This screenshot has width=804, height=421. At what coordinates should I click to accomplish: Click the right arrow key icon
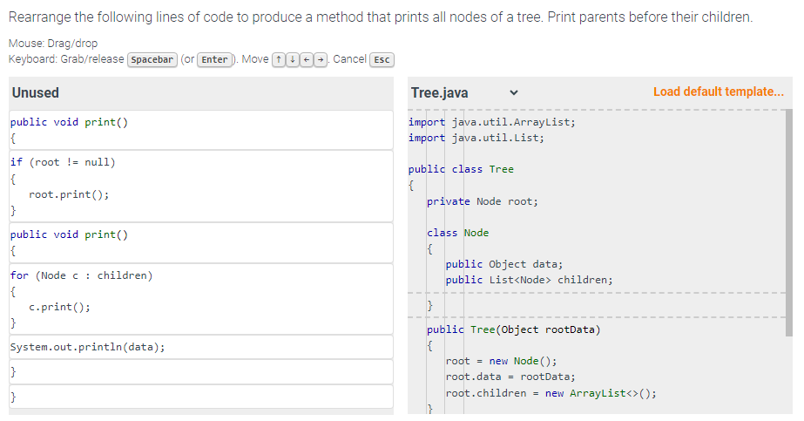(x=321, y=59)
